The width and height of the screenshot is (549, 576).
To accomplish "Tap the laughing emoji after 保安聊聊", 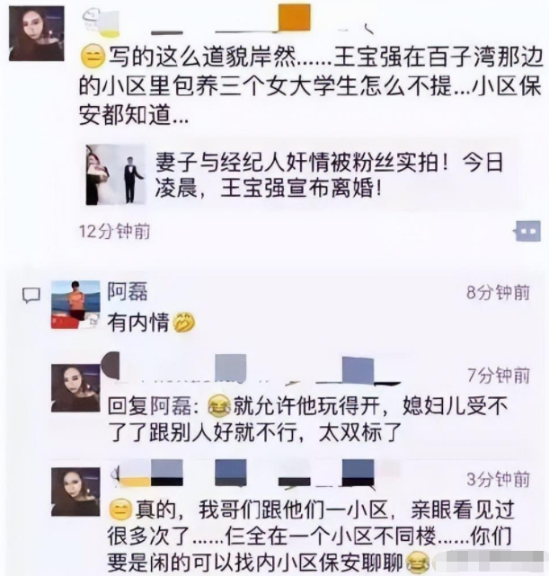I will click(418, 563).
